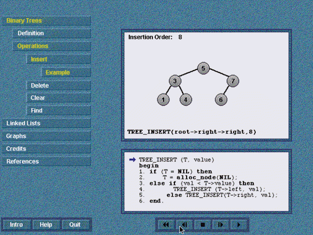Open the Graphs section
The width and height of the screenshot is (313, 235).
46,136
